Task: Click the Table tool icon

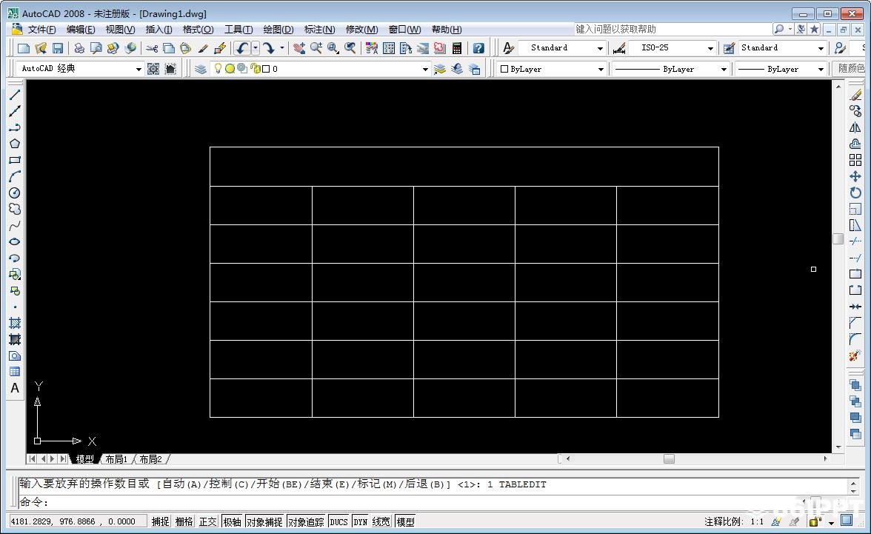Action: 15,372
